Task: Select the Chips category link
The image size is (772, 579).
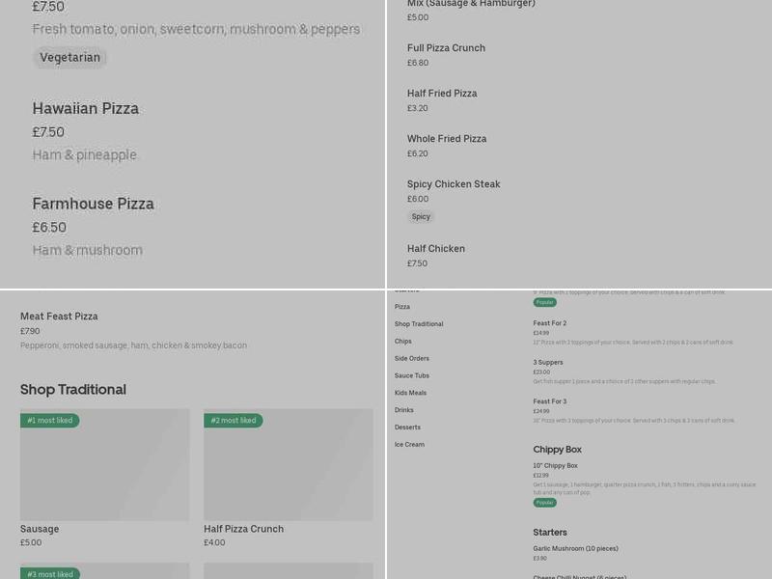Action: pos(403,342)
